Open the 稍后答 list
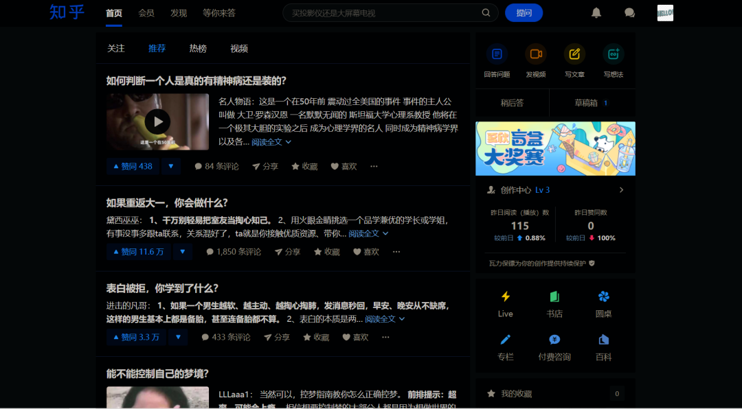Viewport: 742px width, 409px height. tap(512, 103)
